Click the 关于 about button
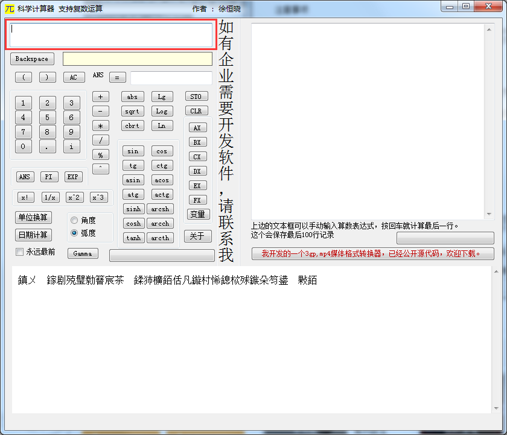 [197, 236]
